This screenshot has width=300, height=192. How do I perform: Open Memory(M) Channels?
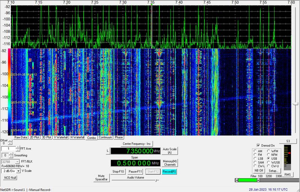(170, 163)
